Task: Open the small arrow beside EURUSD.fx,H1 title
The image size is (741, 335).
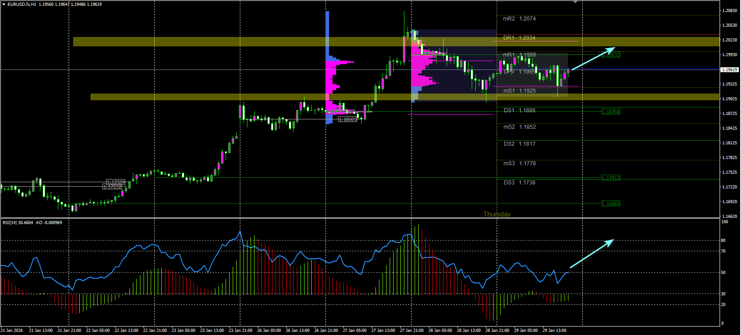Action: coord(4,4)
